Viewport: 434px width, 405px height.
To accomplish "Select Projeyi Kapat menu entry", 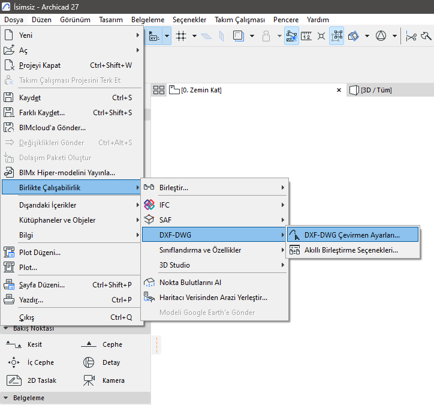I will 72,65.
